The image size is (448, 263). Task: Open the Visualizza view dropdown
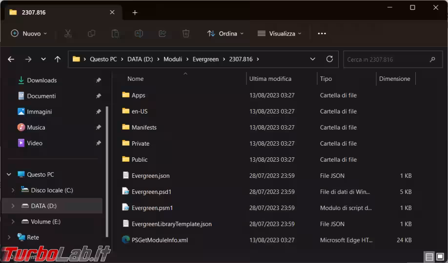(280, 34)
